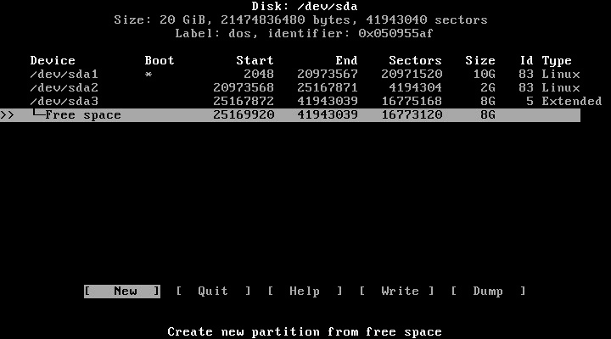Screen dimensions: 611x339
Task: Click the tree branch beside Free space
Action: click(x=37, y=115)
